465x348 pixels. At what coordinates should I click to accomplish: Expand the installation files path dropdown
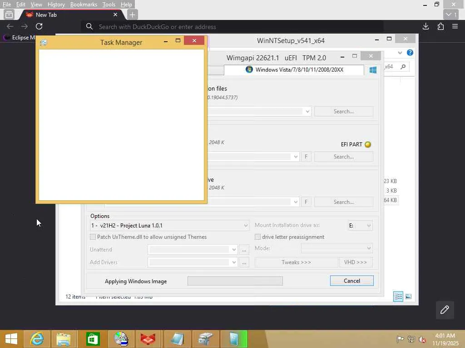(307, 111)
